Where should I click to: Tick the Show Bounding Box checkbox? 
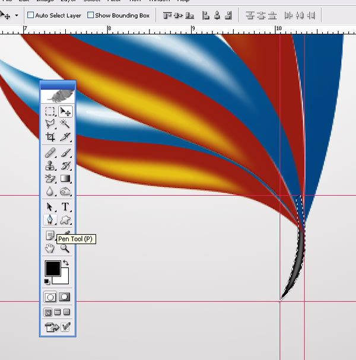91,15
